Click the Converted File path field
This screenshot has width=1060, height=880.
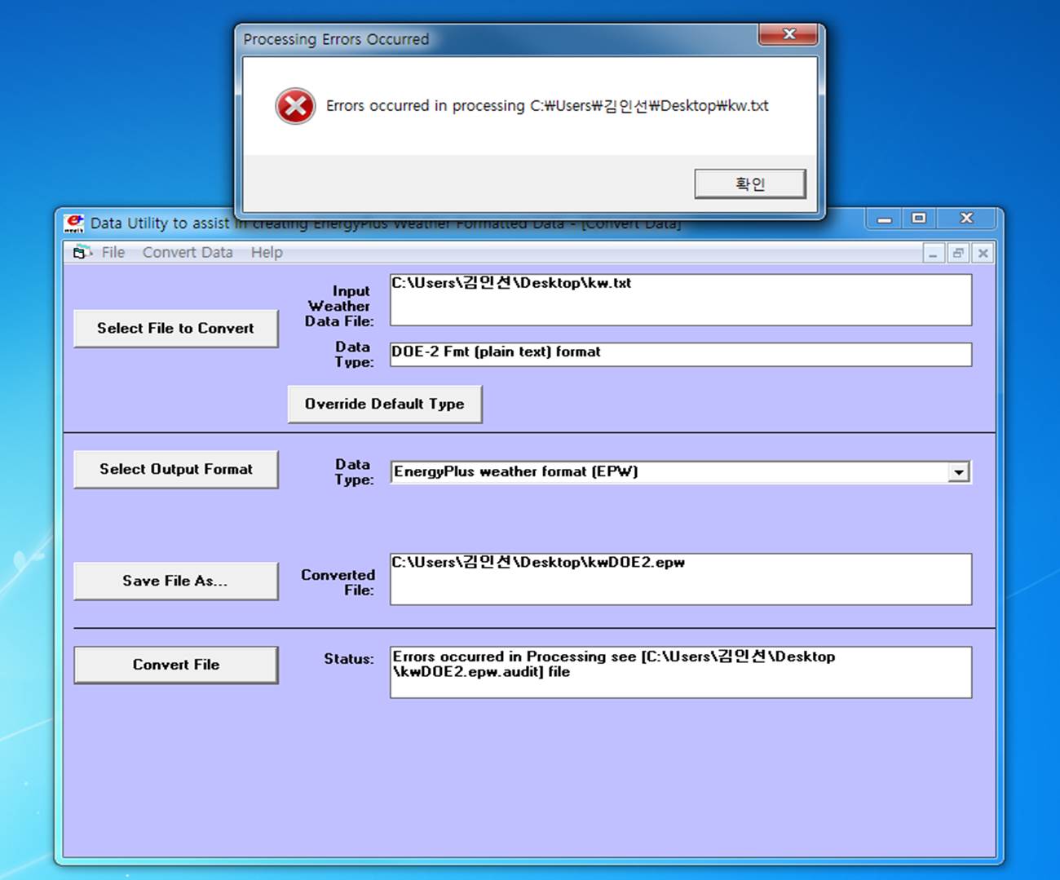tap(680, 579)
